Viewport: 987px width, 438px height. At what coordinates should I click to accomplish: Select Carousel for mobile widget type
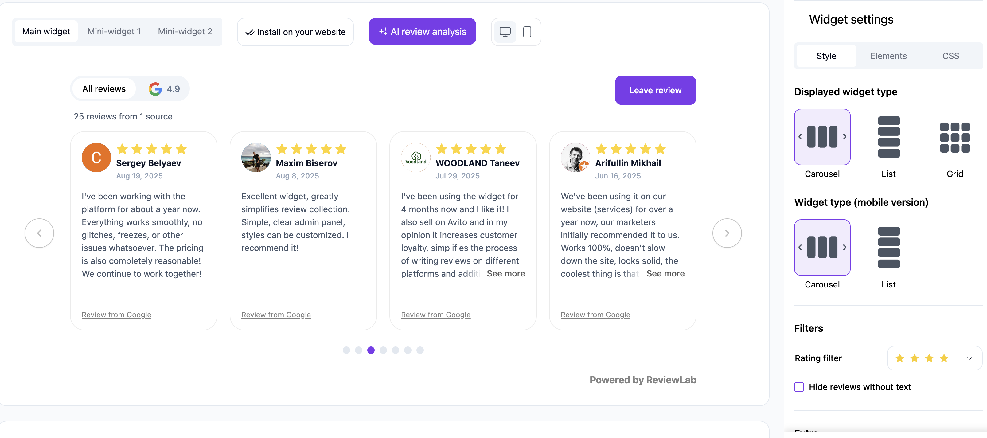[822, 248]
